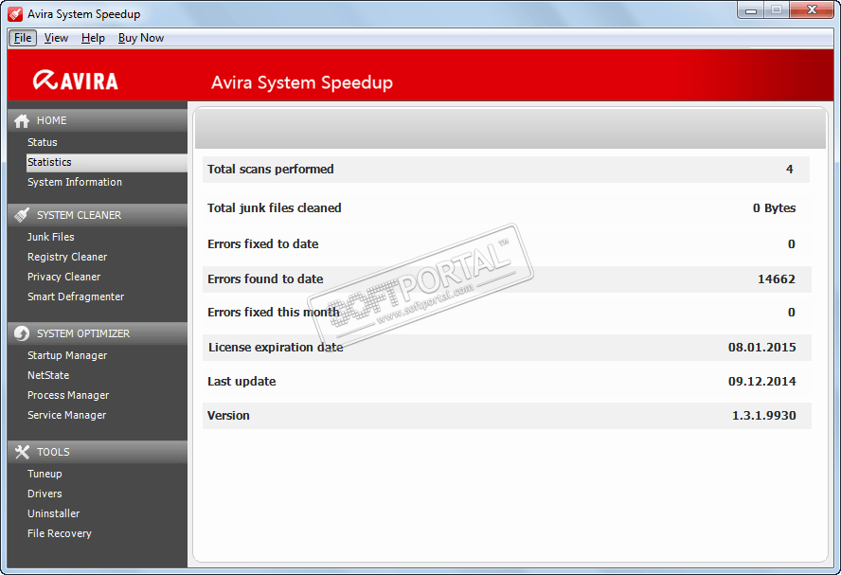Close the Avira System Speedup window

812,10
